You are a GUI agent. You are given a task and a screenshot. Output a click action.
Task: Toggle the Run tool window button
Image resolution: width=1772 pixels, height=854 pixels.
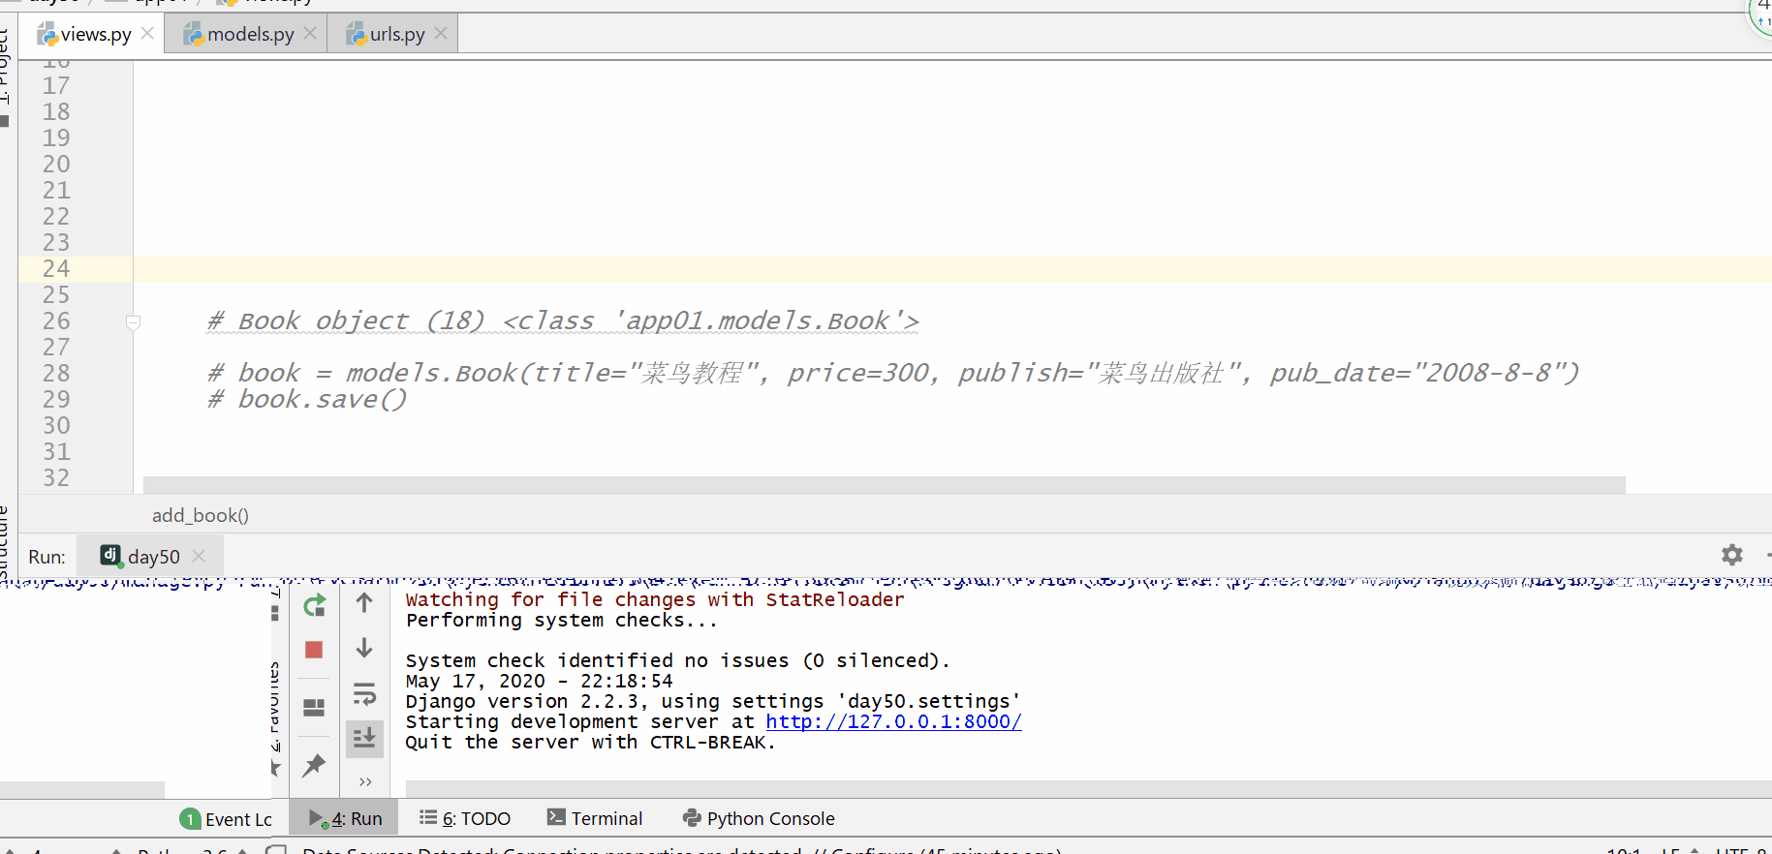pos(346,819)
